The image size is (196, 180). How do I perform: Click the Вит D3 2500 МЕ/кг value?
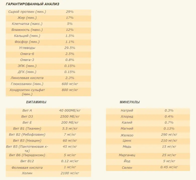[x=70, y=117]
